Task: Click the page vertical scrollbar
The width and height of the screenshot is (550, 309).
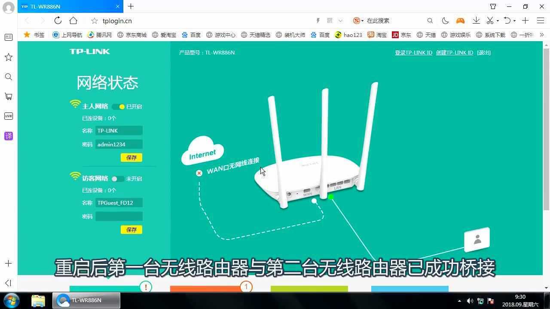Action: pyautogui.click(x=546, y=129)
